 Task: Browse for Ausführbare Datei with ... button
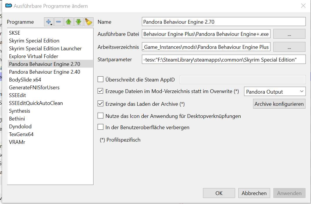289,34
